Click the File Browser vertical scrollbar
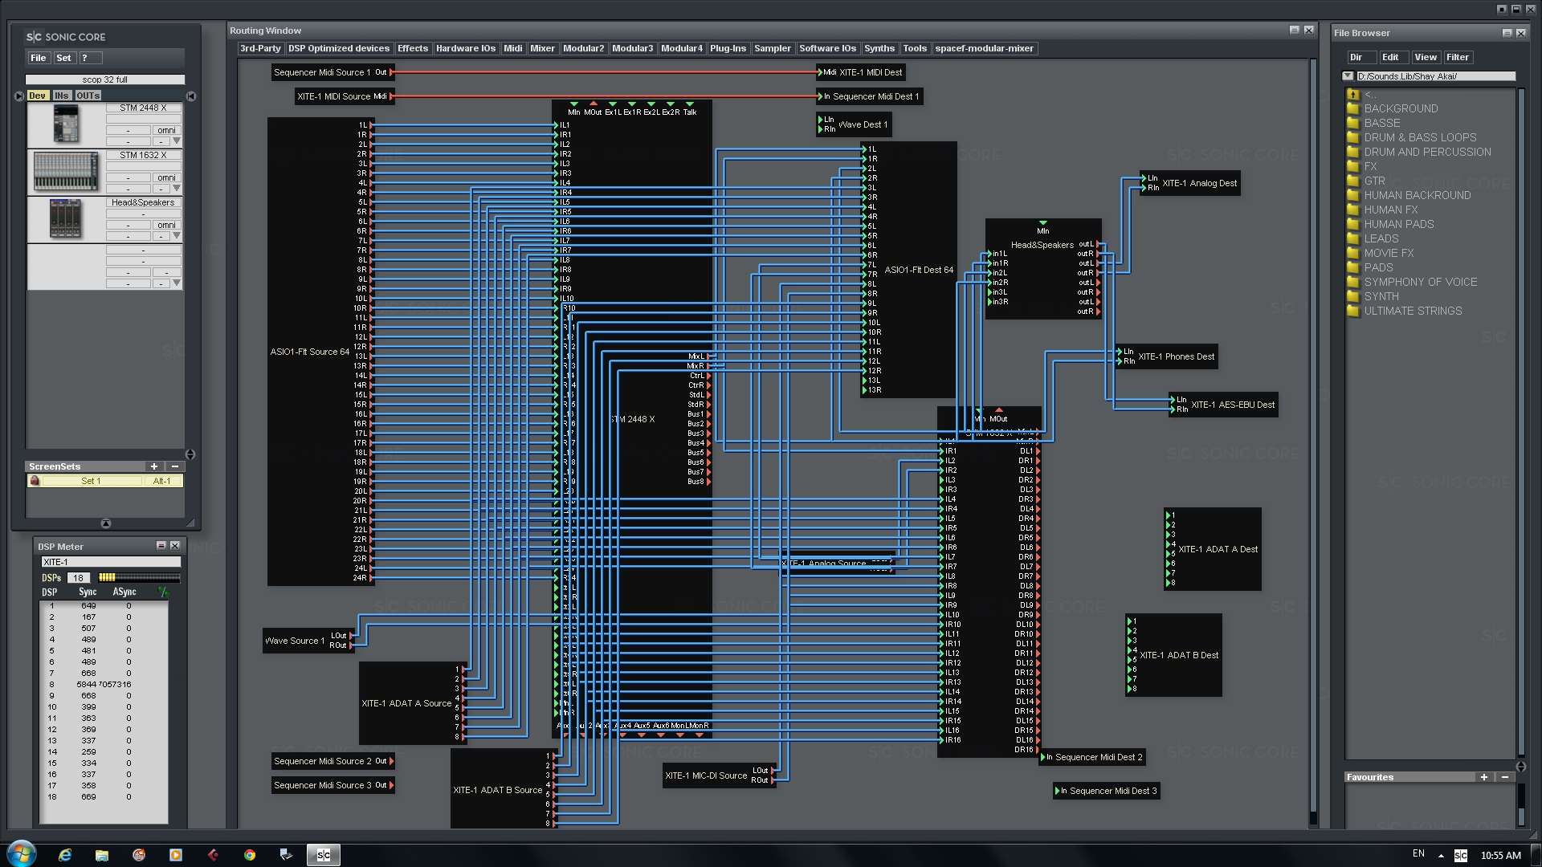 click(1521, 423)
